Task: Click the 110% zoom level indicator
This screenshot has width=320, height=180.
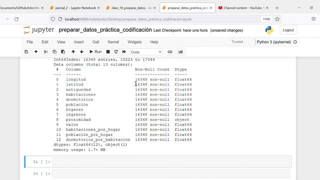Action: pos(266,19)
